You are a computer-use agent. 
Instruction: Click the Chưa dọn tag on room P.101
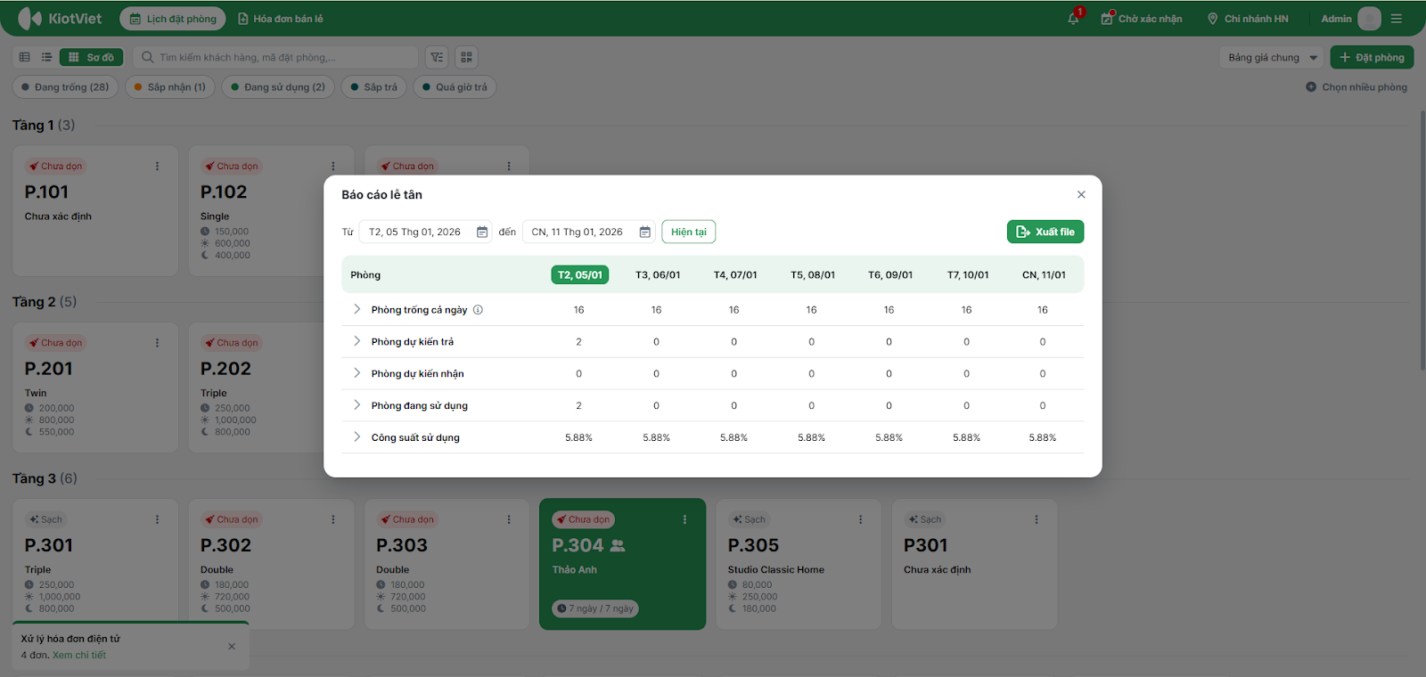[55, 167]
